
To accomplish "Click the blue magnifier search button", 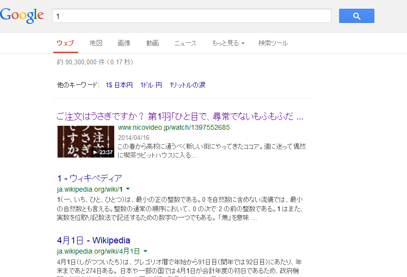I will (356, 16).
